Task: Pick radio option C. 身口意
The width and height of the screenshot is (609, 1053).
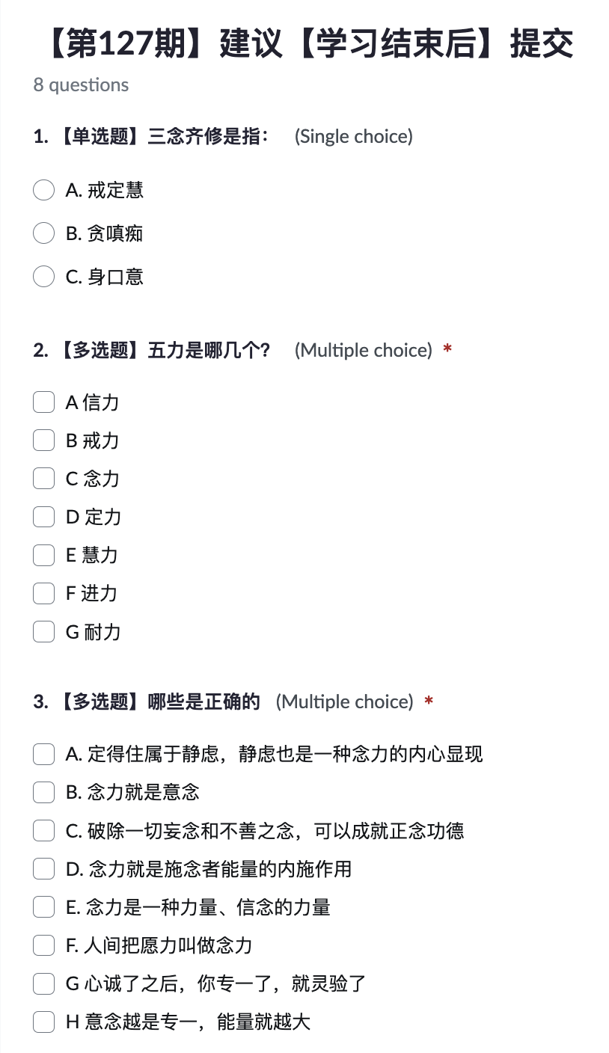Action: [44, 277]
